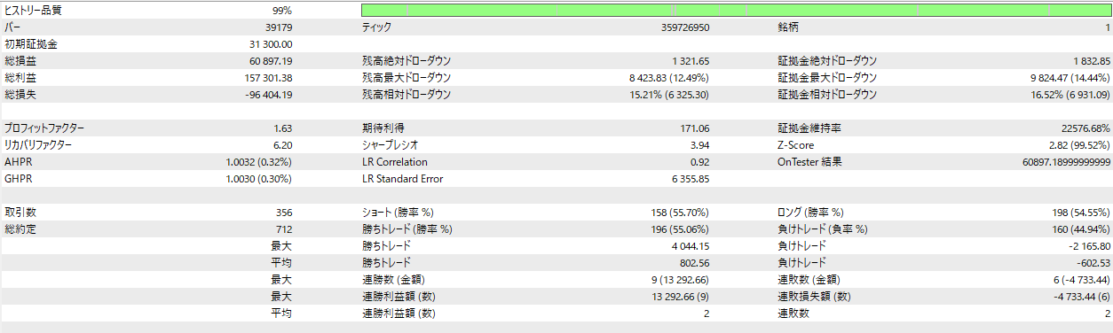This screenshot has width=1113, height=333.
Task: Click the initial deposit value 31 300.00
Action: pos(271,44)
